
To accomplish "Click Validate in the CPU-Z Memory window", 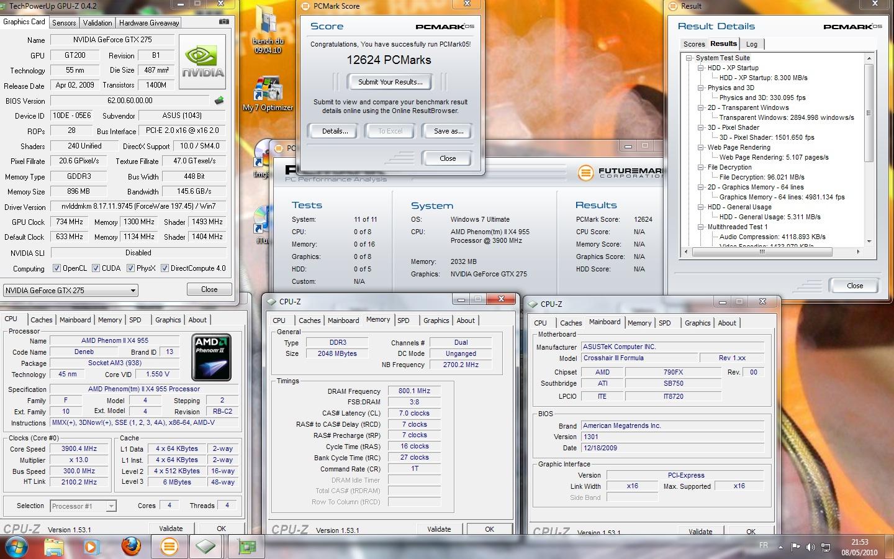I will pyautogui.click(x=439, y=529).
